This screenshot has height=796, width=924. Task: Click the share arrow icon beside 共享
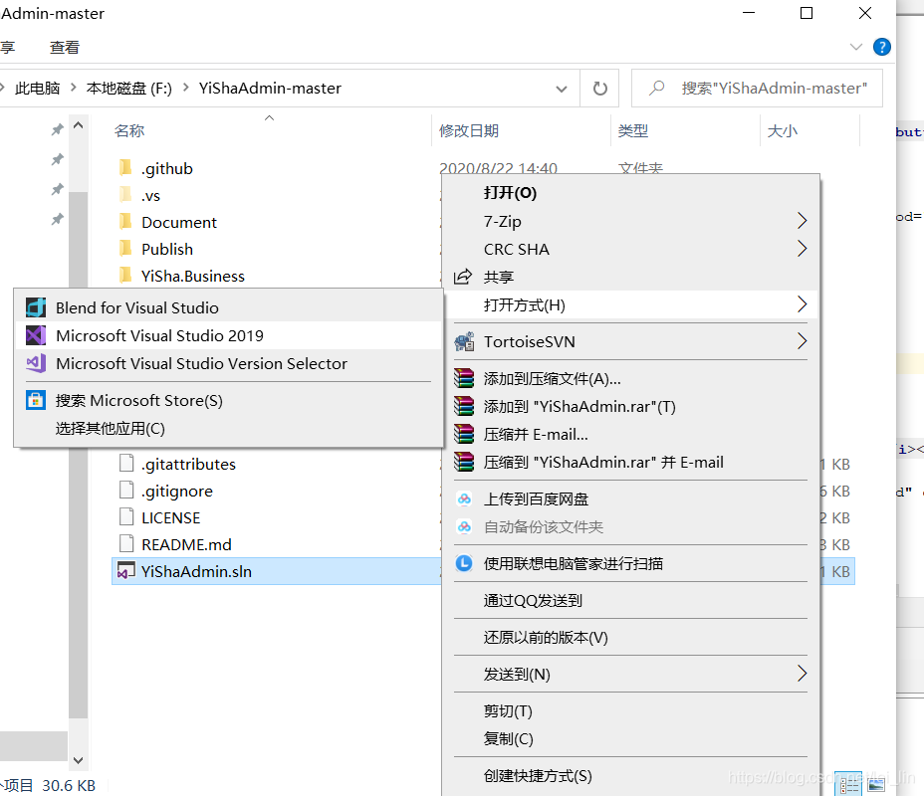(463, 277)
